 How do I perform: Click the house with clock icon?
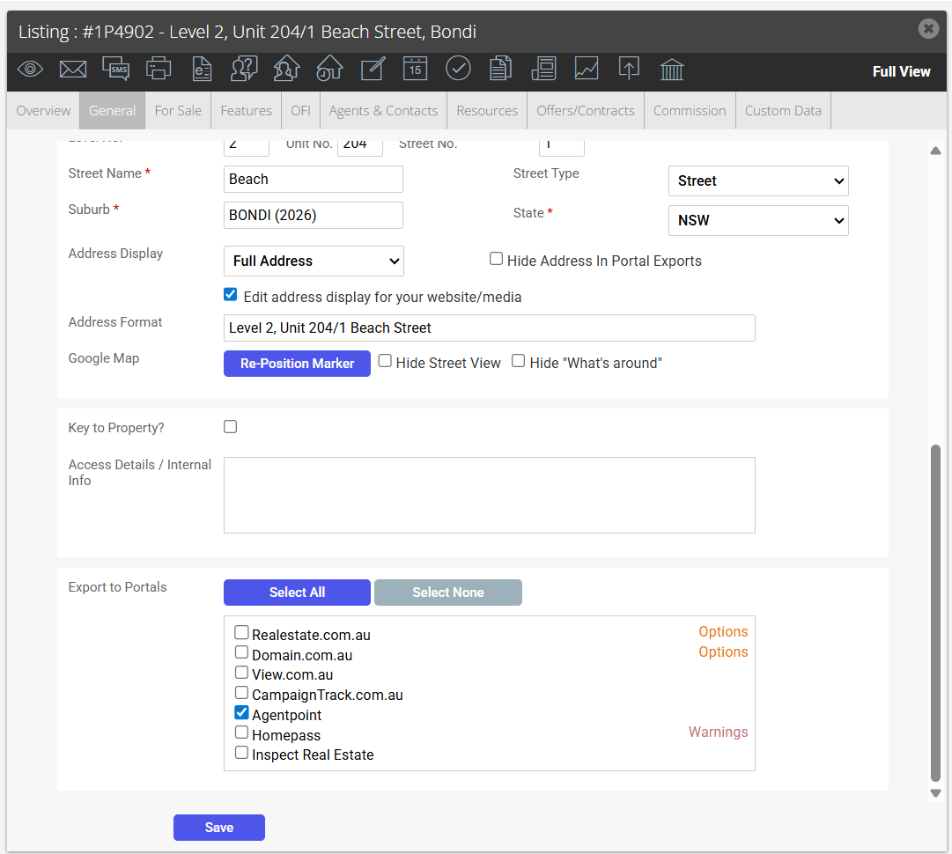329,69
